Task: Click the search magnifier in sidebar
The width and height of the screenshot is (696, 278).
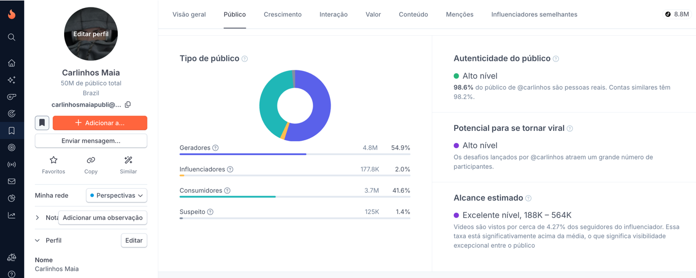Action: (x=11, y=37)
